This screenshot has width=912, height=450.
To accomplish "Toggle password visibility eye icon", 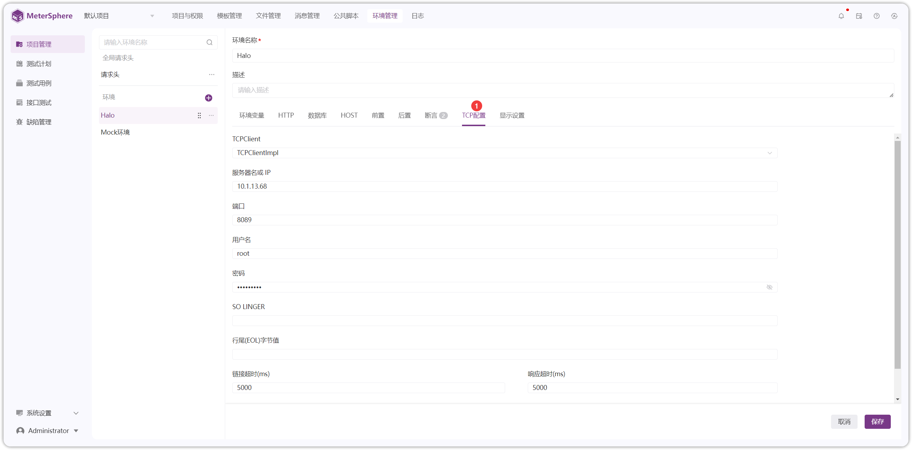I will [769, 287].
